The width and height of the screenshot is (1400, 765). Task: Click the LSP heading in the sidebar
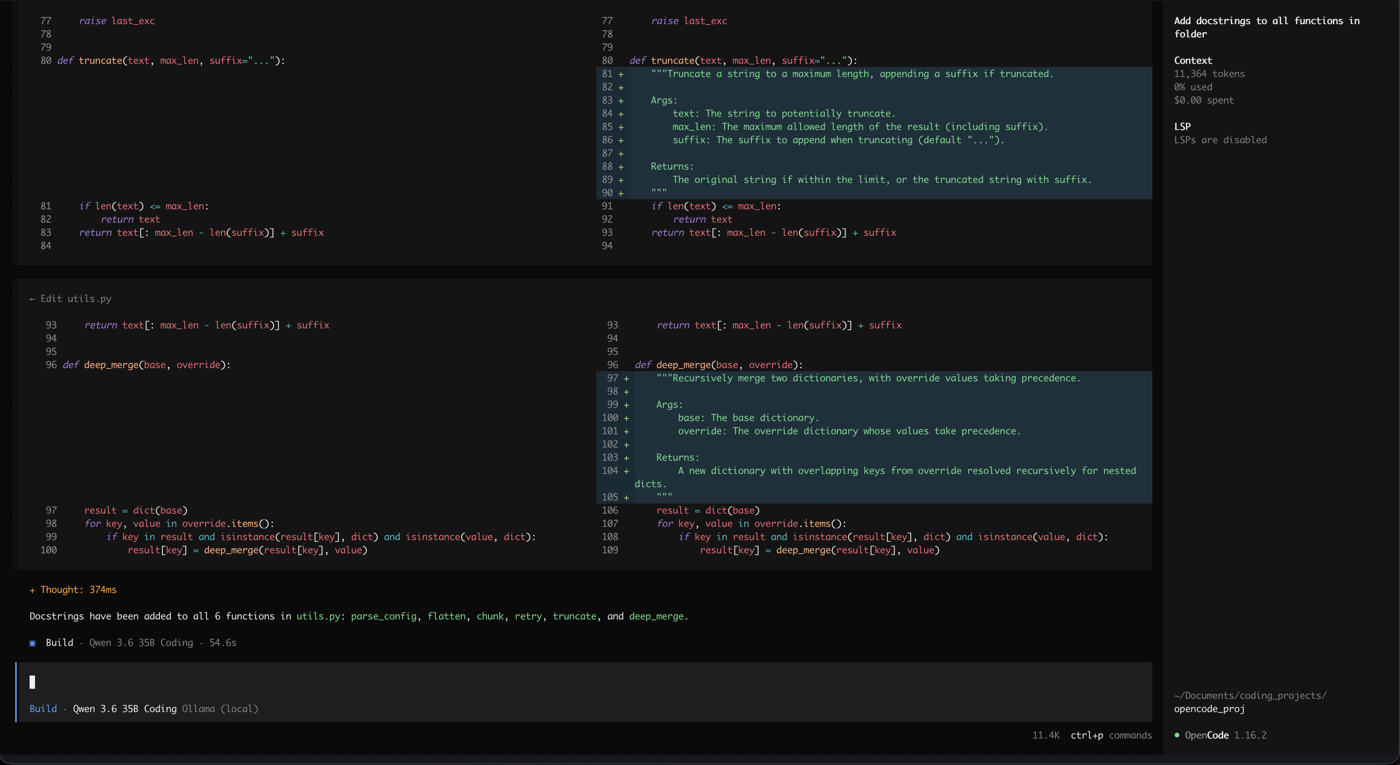[x=1182, y=126]
